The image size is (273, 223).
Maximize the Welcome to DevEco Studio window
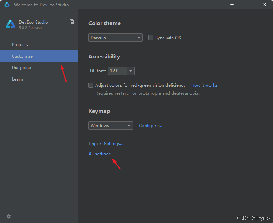pos(248,5)
